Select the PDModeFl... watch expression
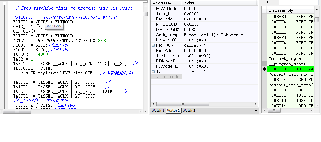The height and width of the screenshot is (142, 321). tap(168, 61)
